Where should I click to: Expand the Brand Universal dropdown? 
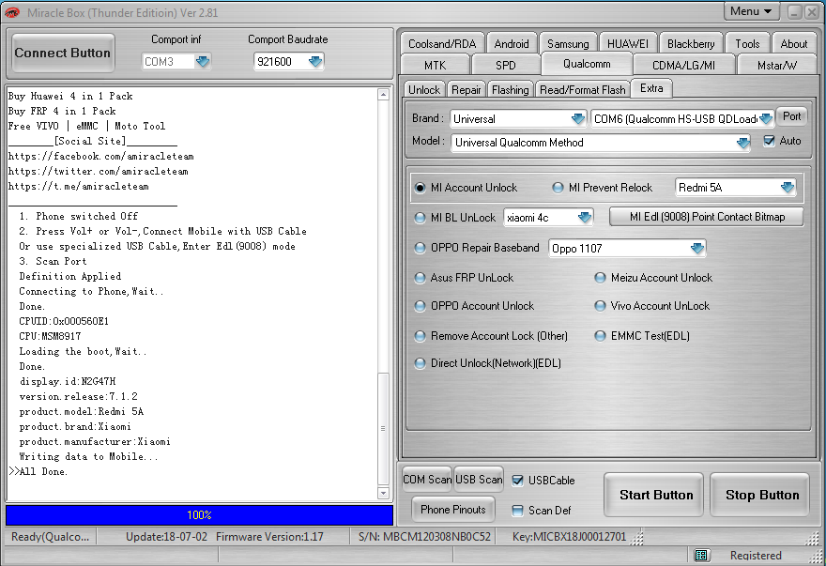point(578,119)
